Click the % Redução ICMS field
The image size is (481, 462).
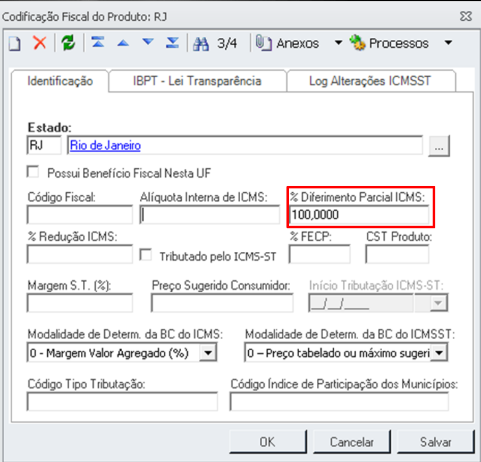(80, 254)
